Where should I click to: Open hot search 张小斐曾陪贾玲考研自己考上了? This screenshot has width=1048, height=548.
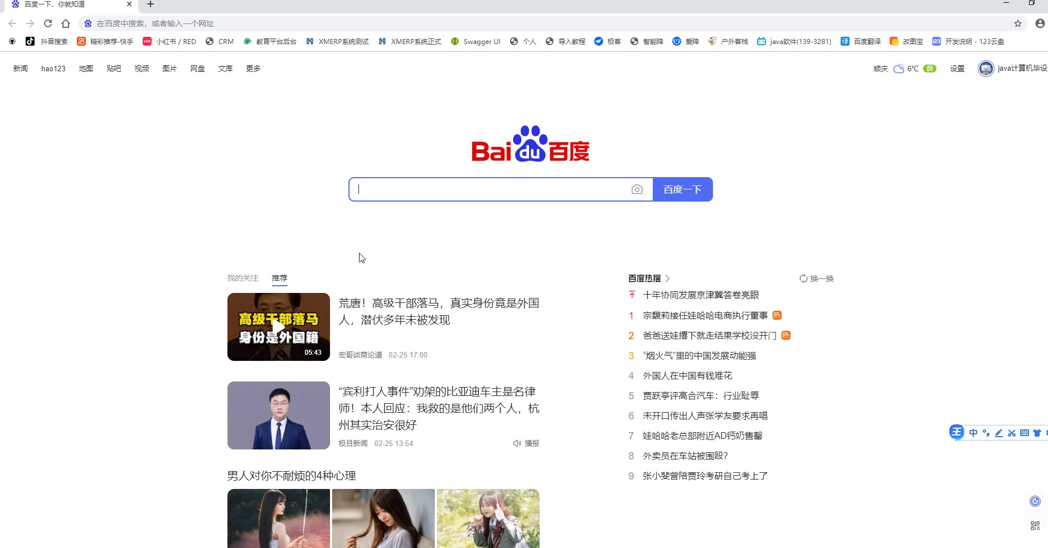point(705,476)
